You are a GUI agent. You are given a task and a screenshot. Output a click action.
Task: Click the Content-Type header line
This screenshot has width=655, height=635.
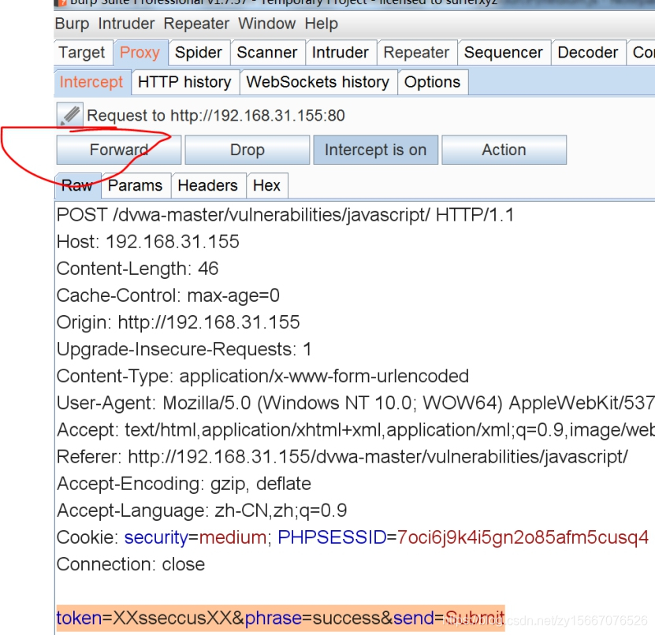[262, 376]
